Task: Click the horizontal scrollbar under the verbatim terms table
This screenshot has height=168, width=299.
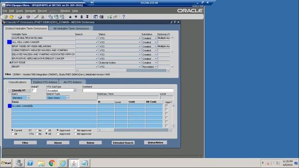Action: (x=122, y=70)
